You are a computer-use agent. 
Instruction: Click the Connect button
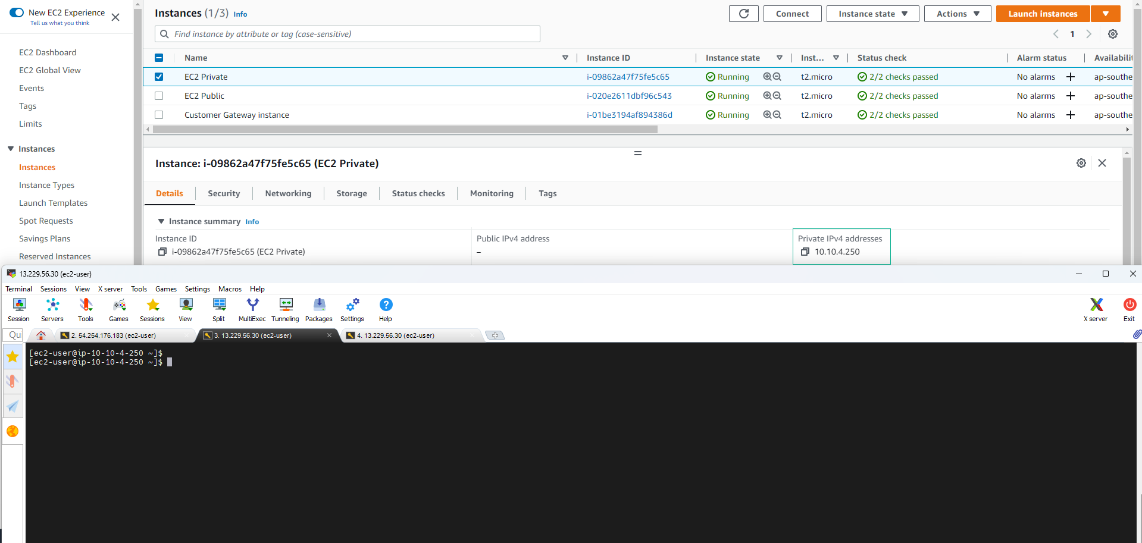[x=792, y=14]
